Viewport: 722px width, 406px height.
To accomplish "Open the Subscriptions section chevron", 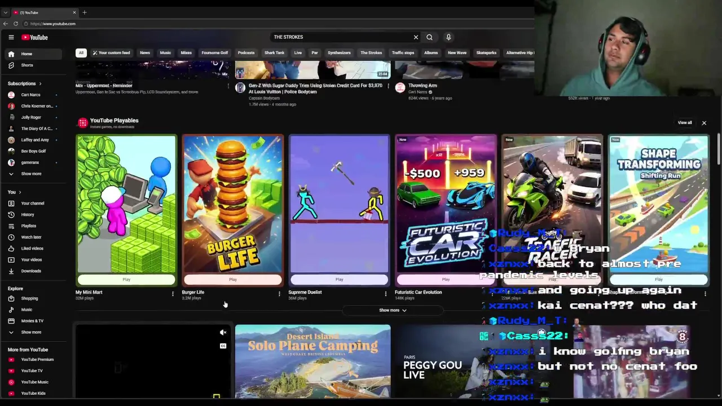I will (40, 83).
